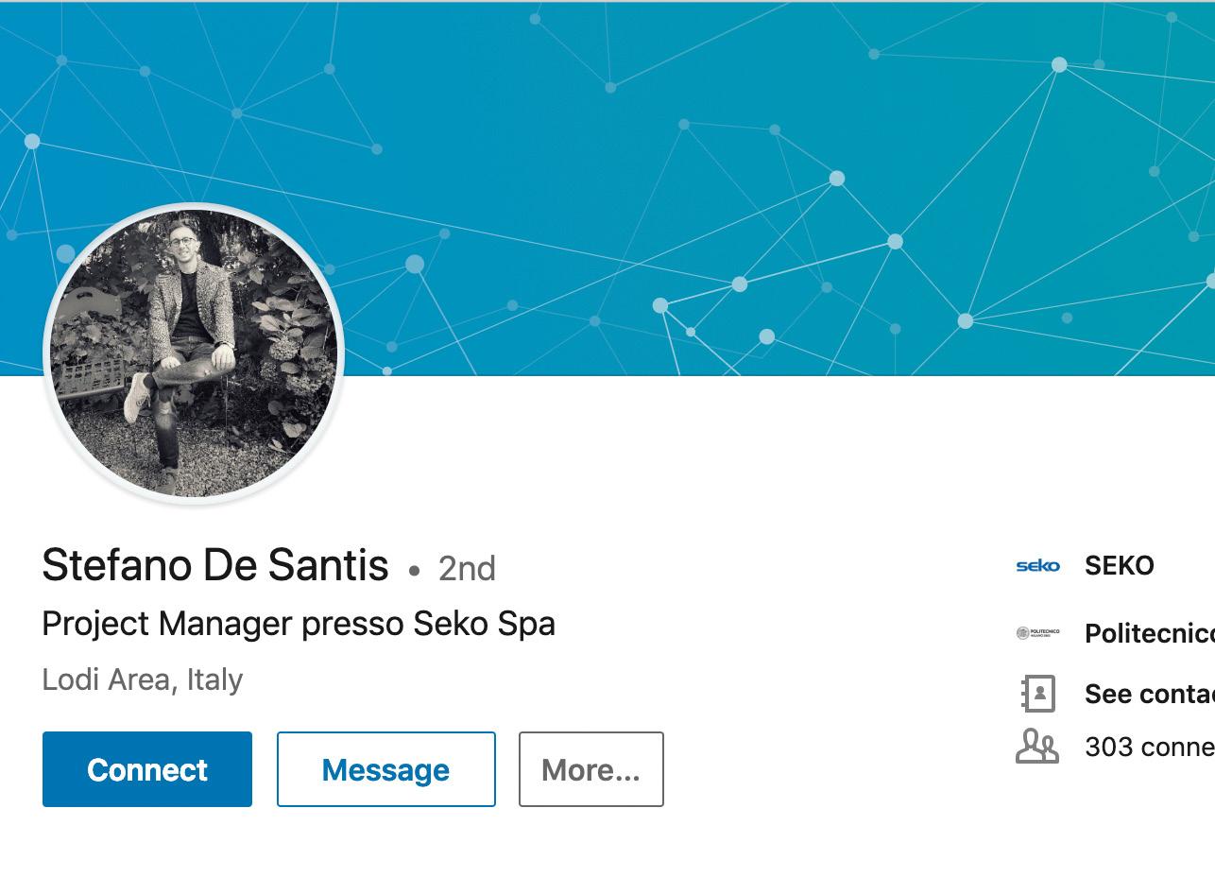
Task: Click the Project Manager presso Seko Spa headline
Action: [299, 624]
